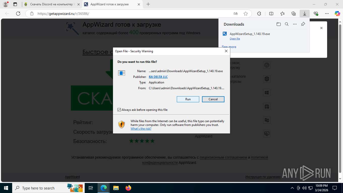343x193 pixels.
Task: Search downloads with the magnifier icon
Action: tap(287, 24)
